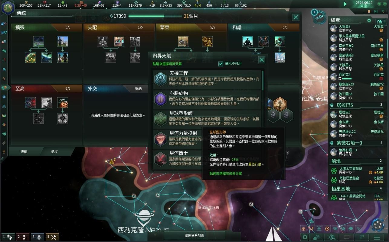Toggle the 顯示不可用 checkbox
Image resolution: width=389 pixels, height=242 pixels.
coord(221,64)
